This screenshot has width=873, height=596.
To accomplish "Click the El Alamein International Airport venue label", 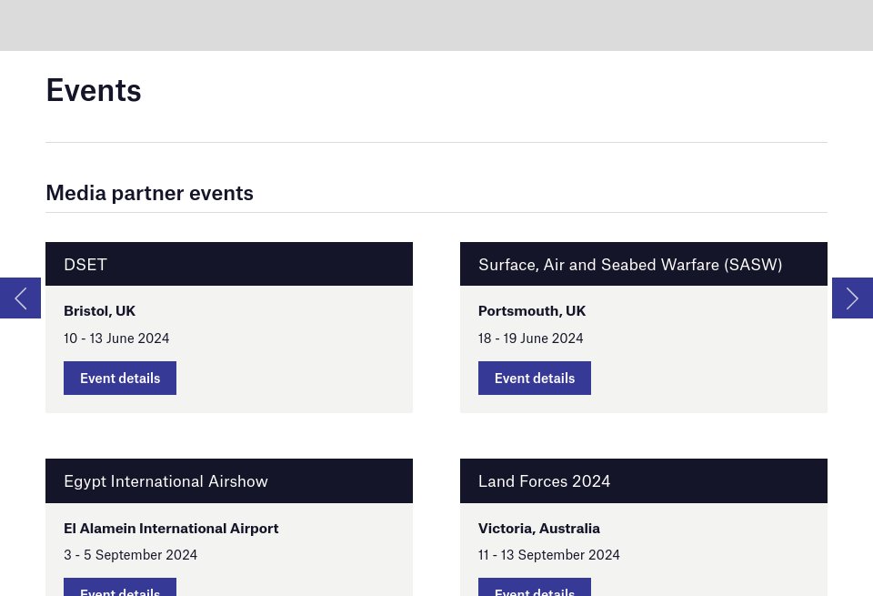I will (171, 528).
